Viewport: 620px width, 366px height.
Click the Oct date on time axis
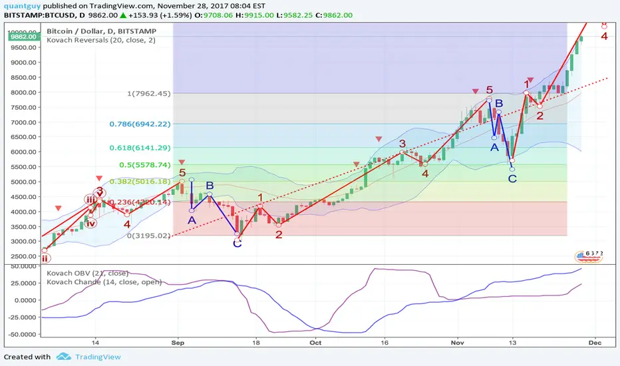click(315, 343)
